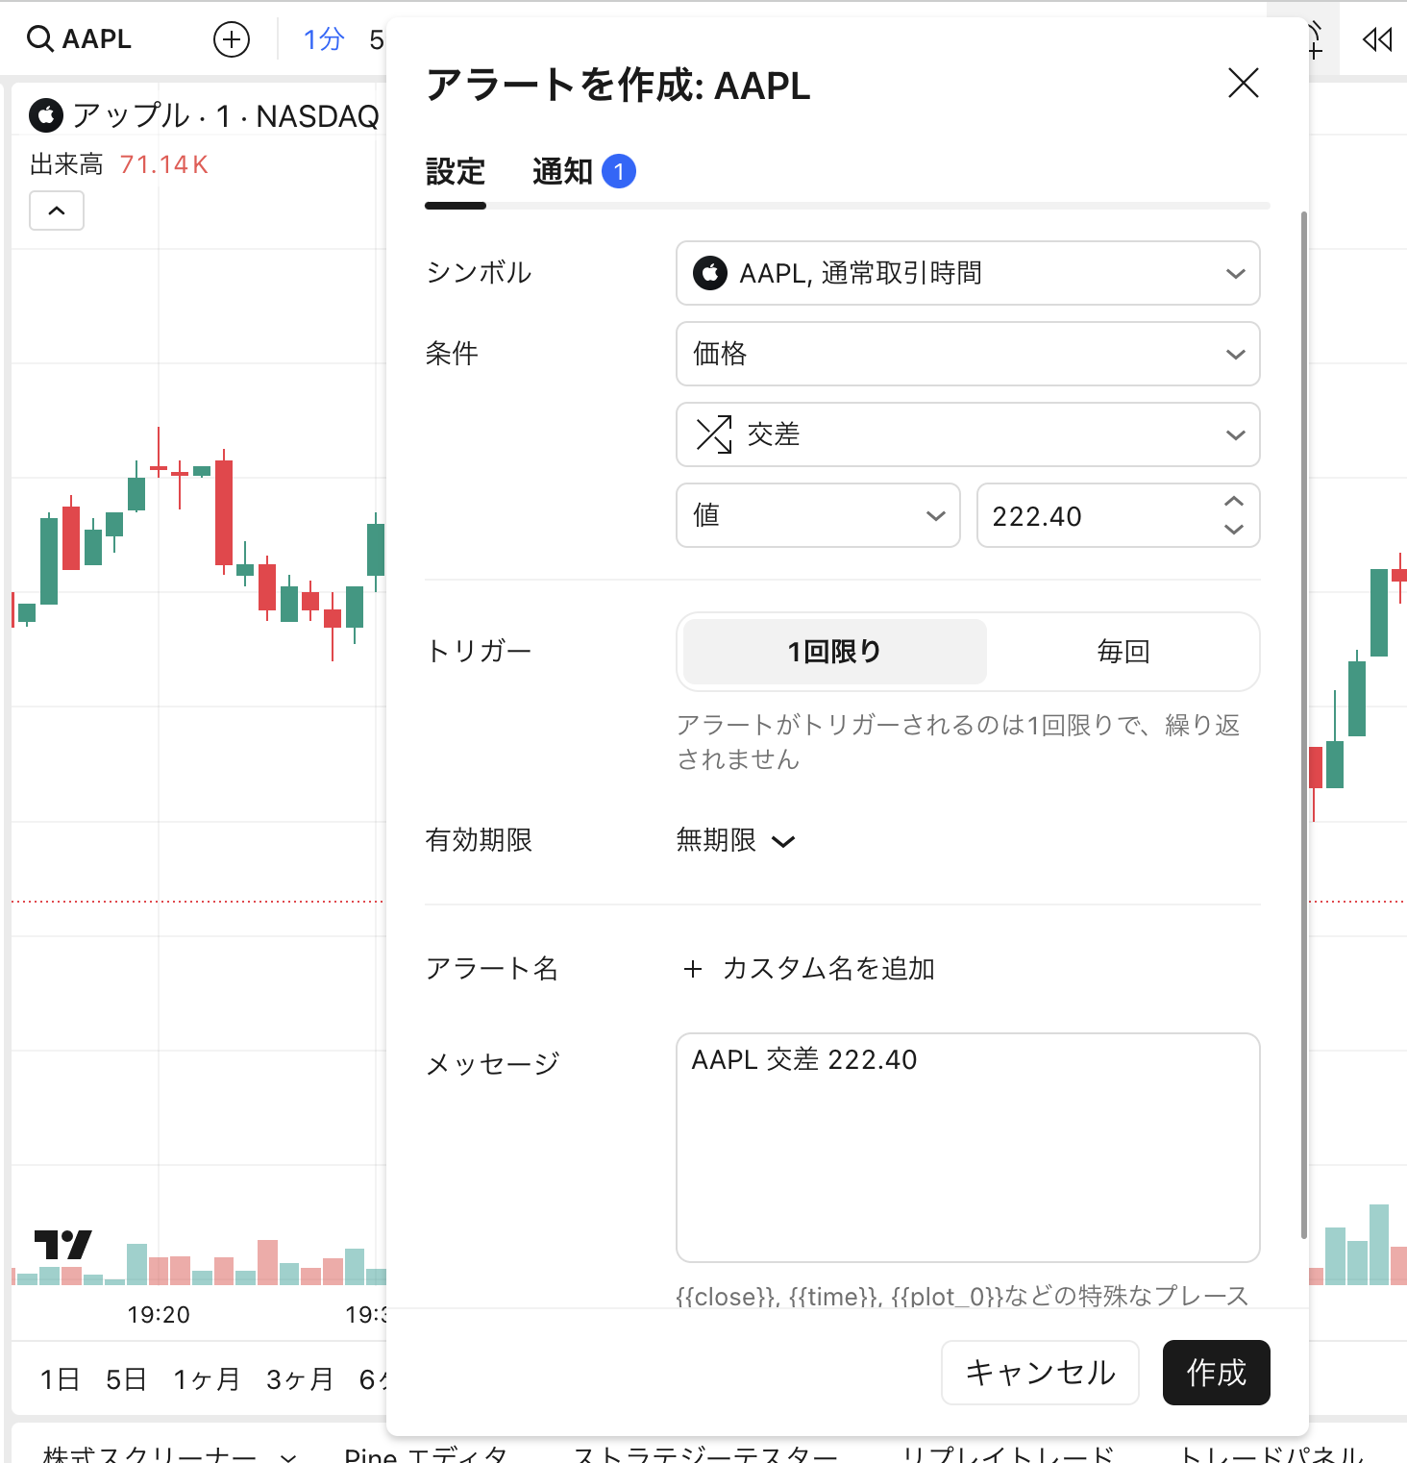Image resolution: width=1407 pixels, height=1463 pixels.
Task: Click the AAPL symbol search magnifier icon
Action: click(x=39, y=39)
